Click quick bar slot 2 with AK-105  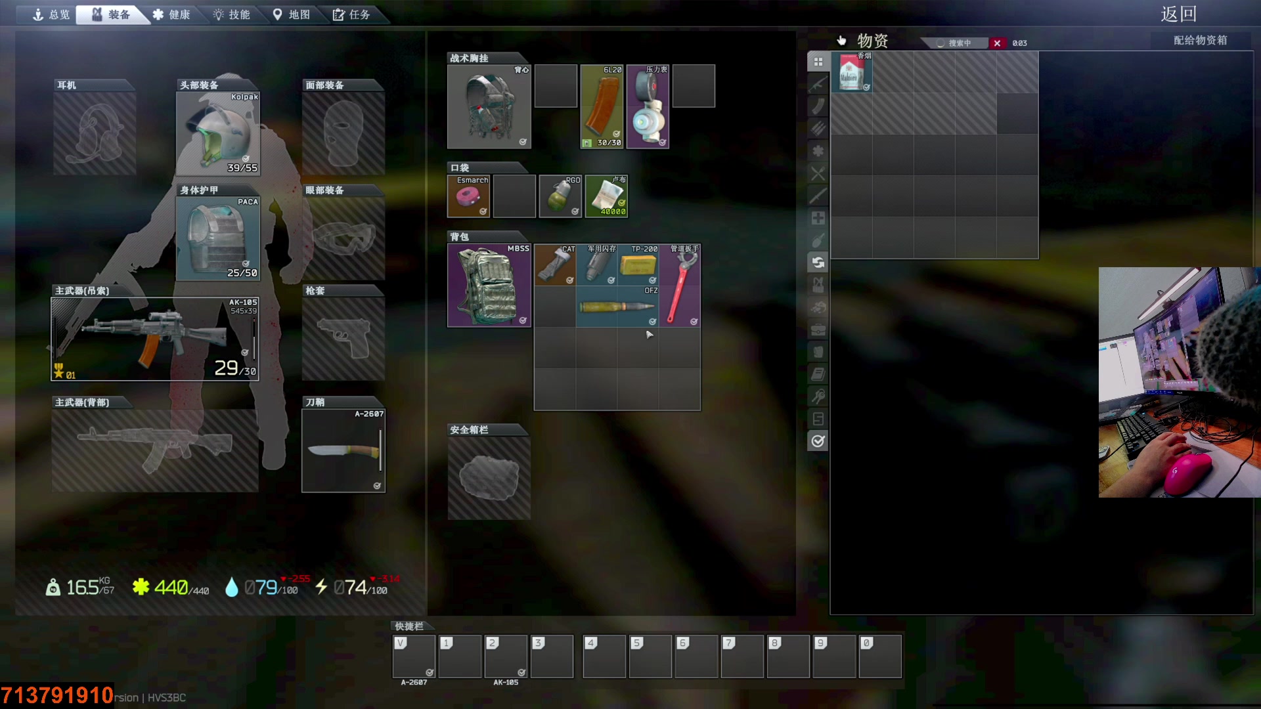506,656
